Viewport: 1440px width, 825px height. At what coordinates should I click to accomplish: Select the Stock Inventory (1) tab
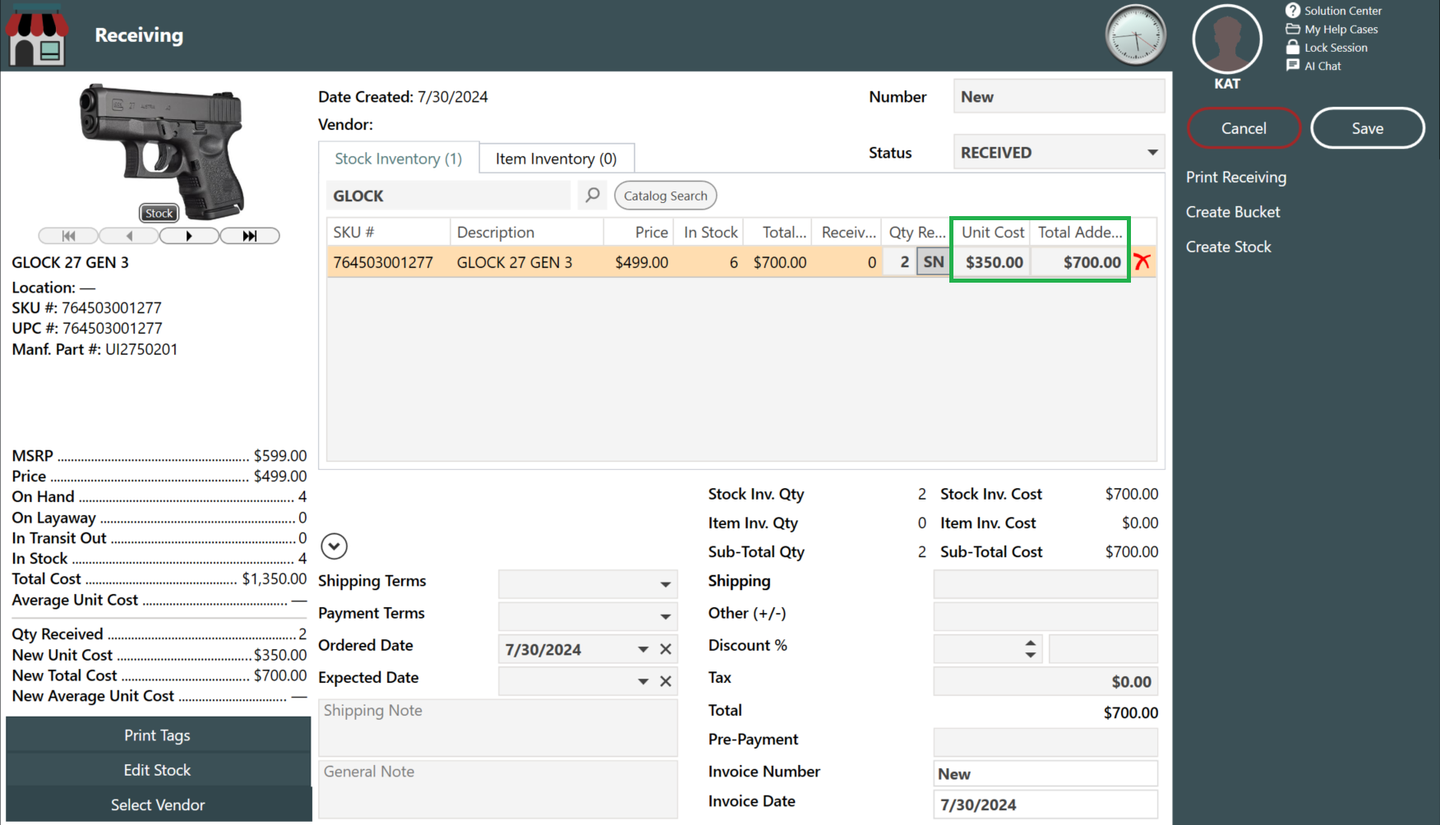coord(398,159)
